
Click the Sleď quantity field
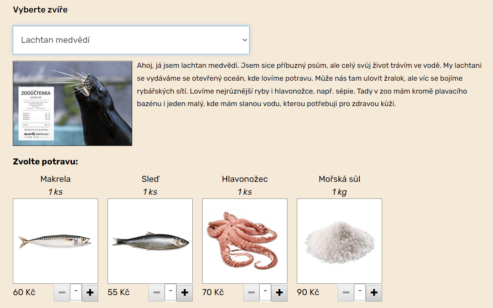(x=171, y=292)
